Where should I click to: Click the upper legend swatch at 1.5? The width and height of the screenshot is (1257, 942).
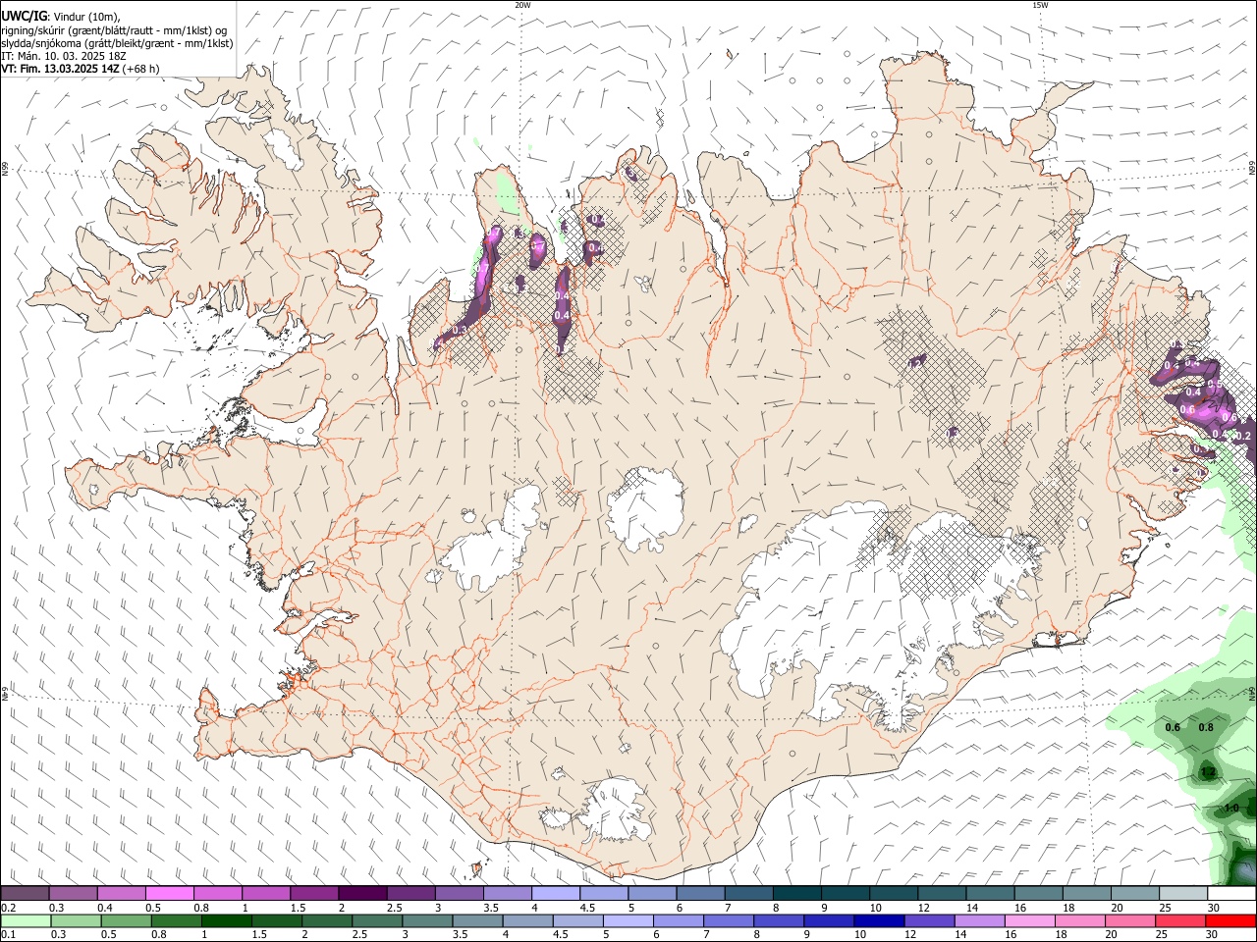pos(313,893)
